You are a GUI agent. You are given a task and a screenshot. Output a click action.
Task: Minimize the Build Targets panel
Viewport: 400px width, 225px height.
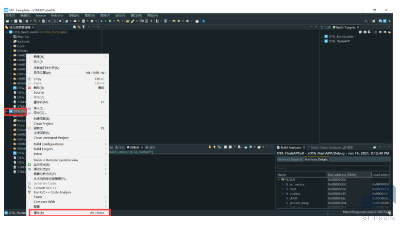click(384, 27)
